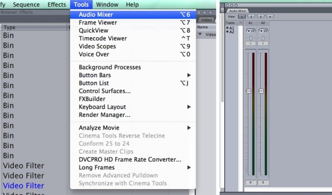332x195 pixels.
Task: Select Background Processes menu item
Action: pyautogui.click(x=133, y=67)
